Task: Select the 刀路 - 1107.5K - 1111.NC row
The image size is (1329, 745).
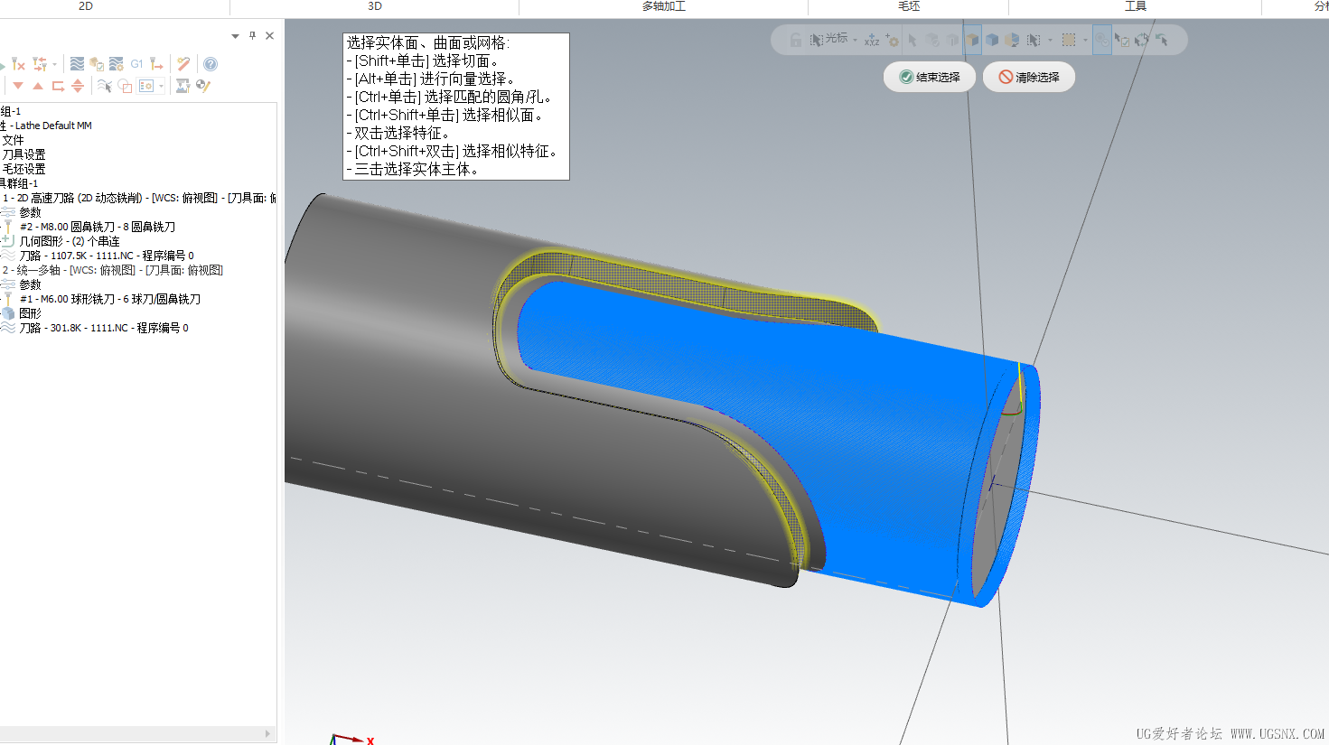Action: click(x=107, y=256)
